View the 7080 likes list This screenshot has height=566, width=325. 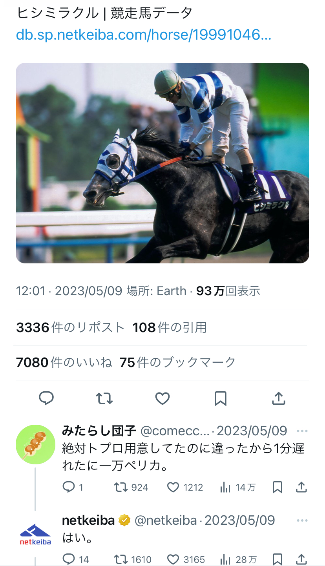coord(64,362)
